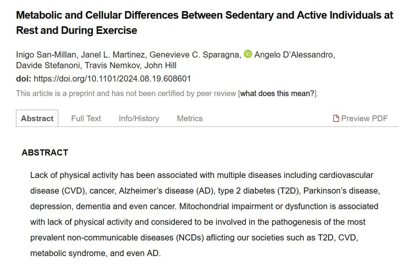Click the abstract paragraph about physical activity

(203, 214)
